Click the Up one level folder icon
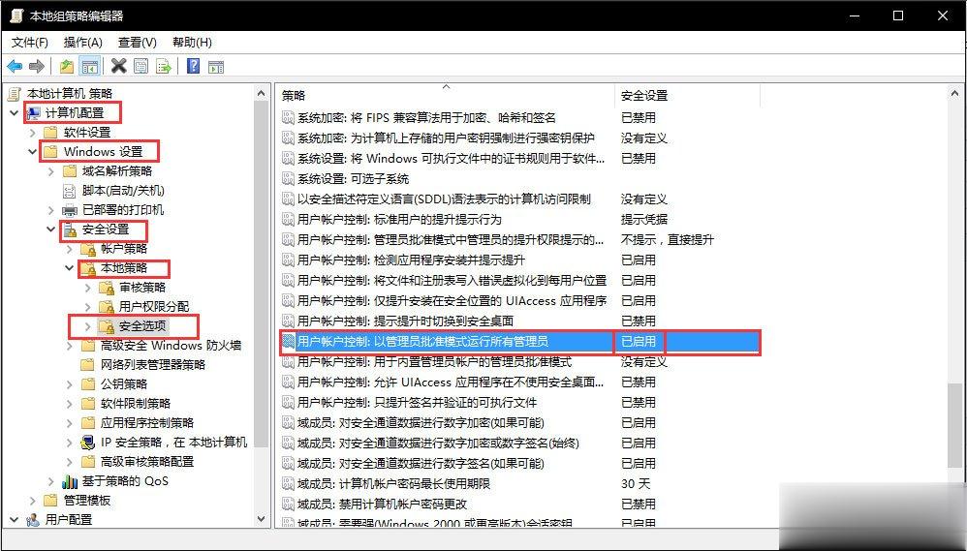This screenshot has height=551, width=967. (x=67, y=66)
